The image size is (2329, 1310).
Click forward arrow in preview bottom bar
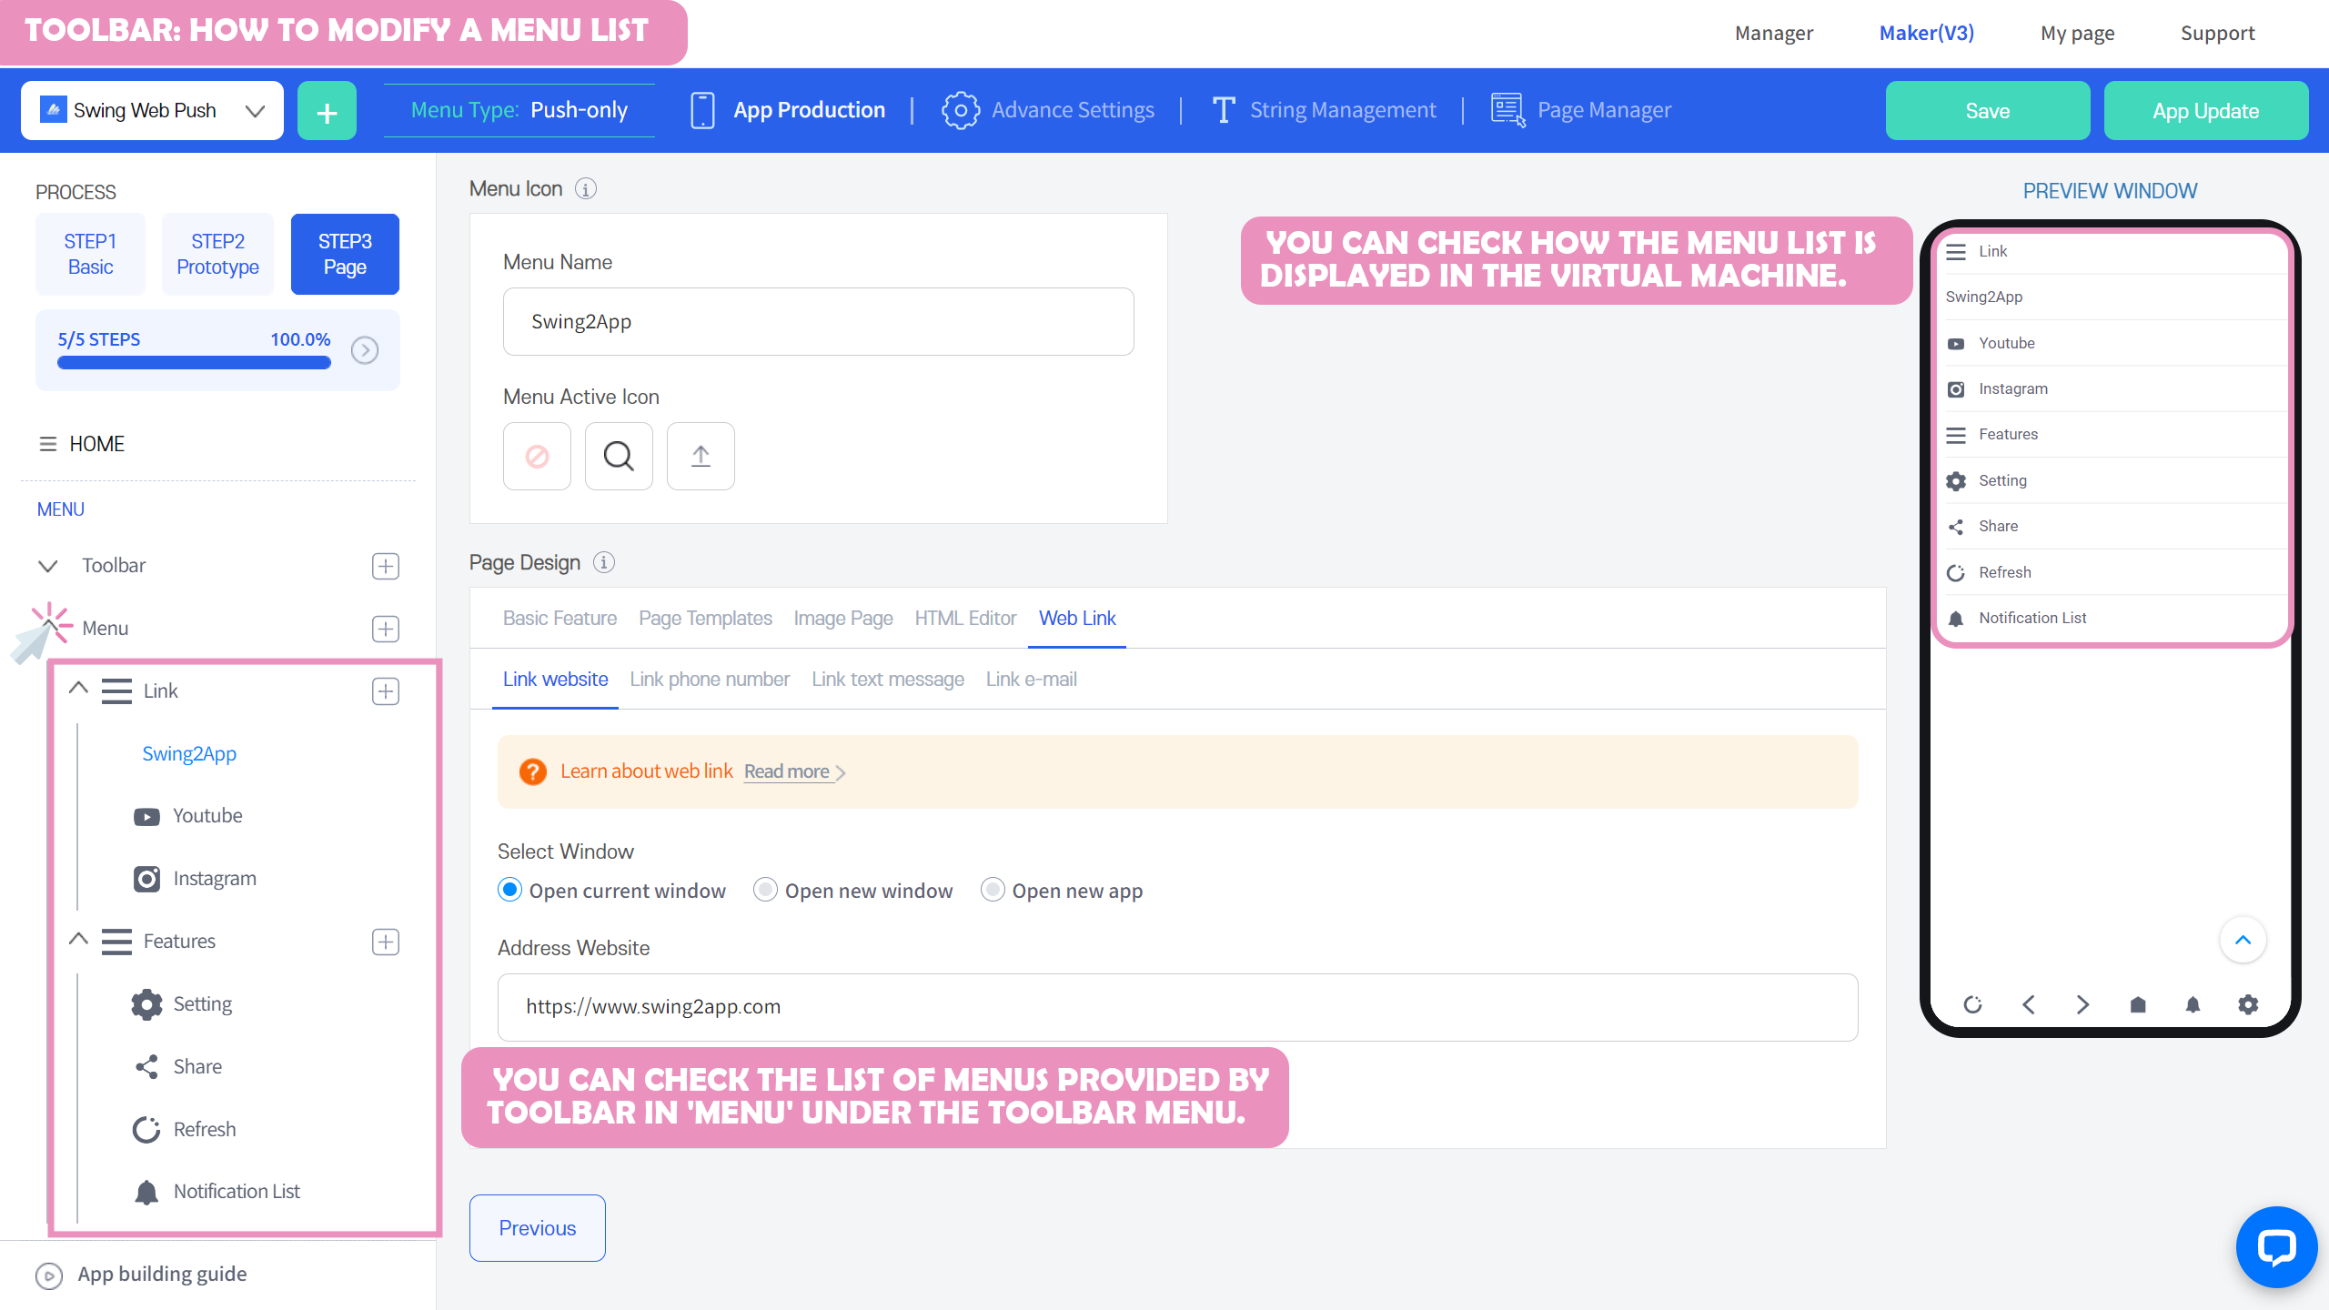pyautogui.click(x=2083, y=1004)
